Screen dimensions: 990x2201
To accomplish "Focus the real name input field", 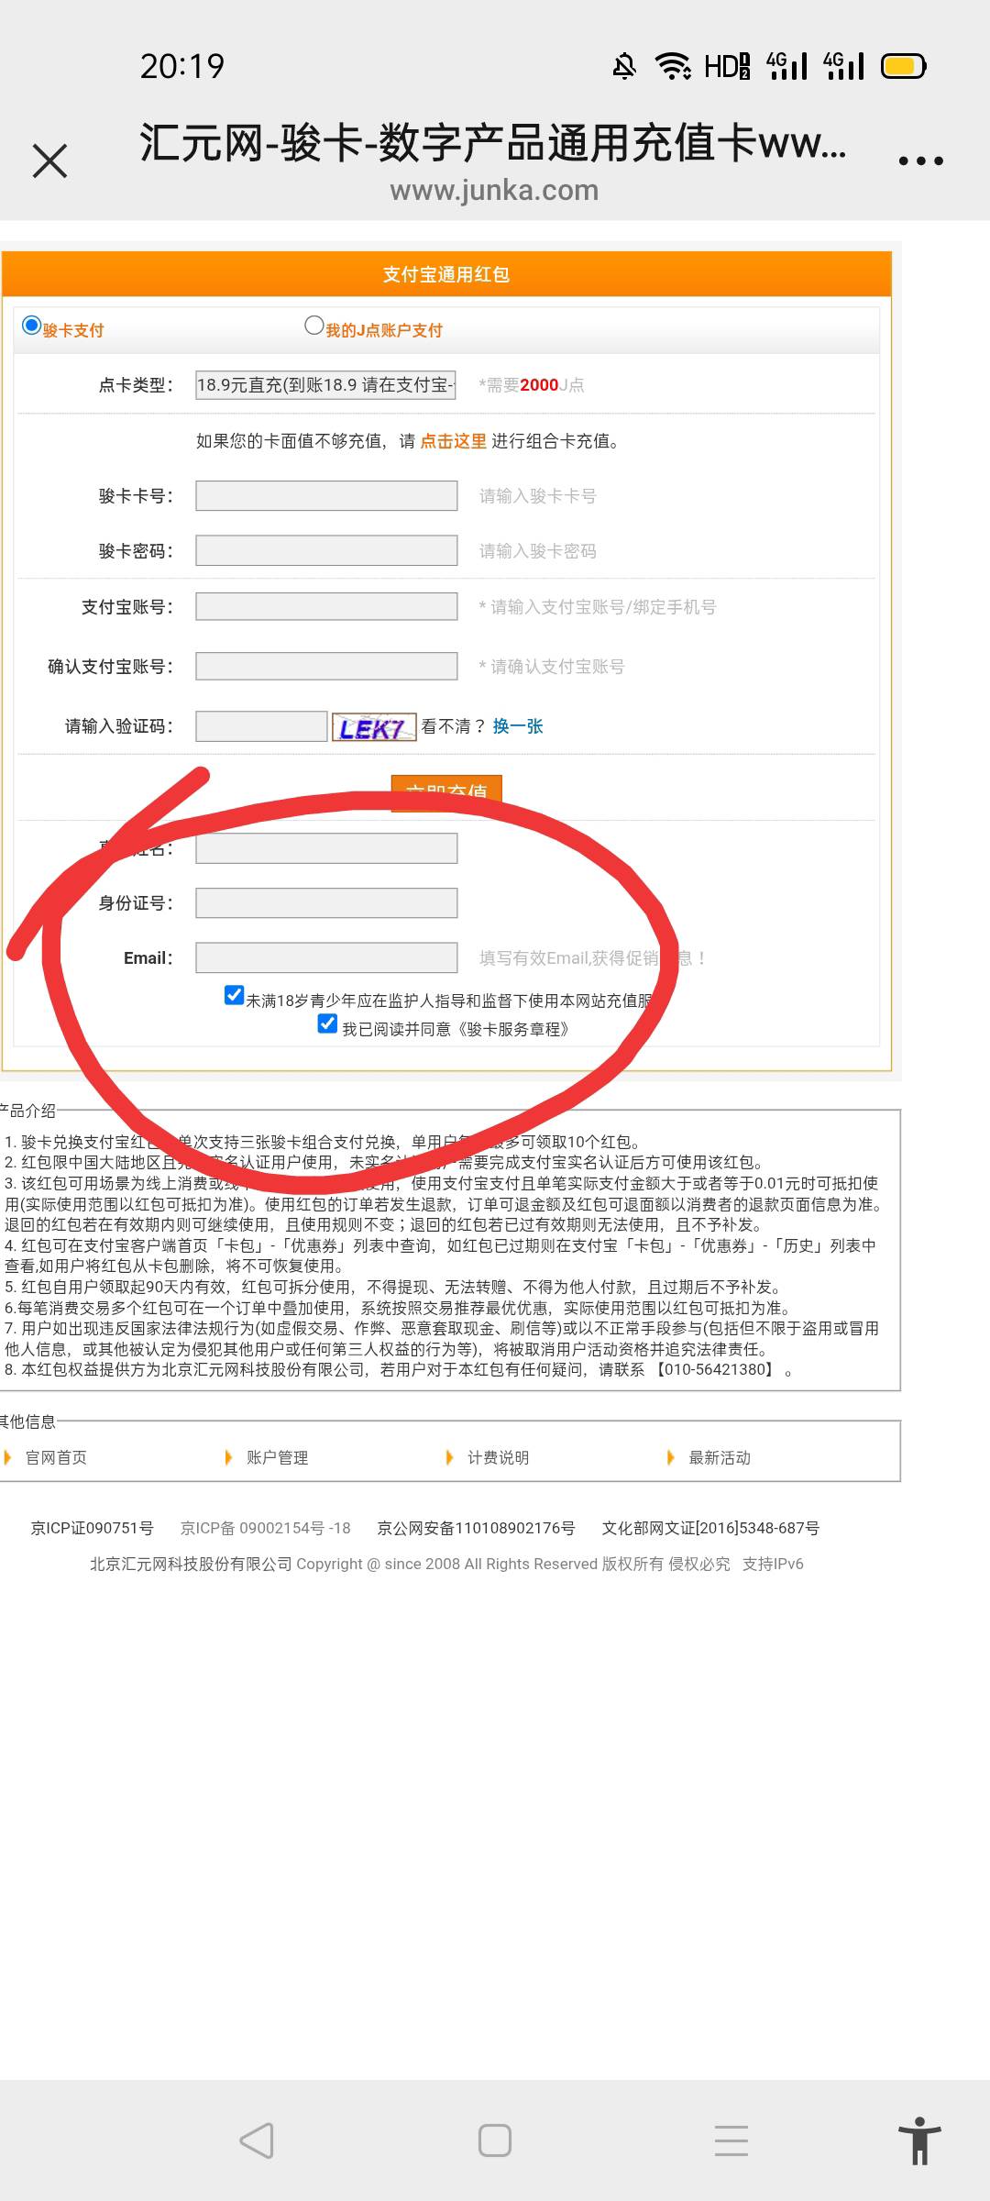I will pos(326,848).
